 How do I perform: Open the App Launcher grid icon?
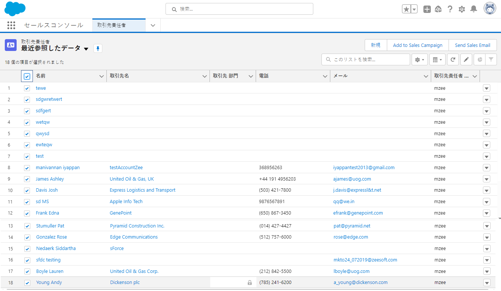11,25
